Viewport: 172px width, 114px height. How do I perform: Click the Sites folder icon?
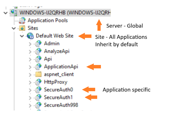pyautogui.click(x=22, y=28)
